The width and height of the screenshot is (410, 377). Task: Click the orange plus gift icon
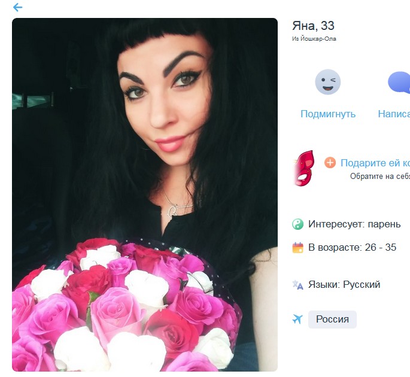click(x=330, y=163)
